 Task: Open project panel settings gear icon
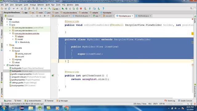pyautogui.click(x=45, y=16)
